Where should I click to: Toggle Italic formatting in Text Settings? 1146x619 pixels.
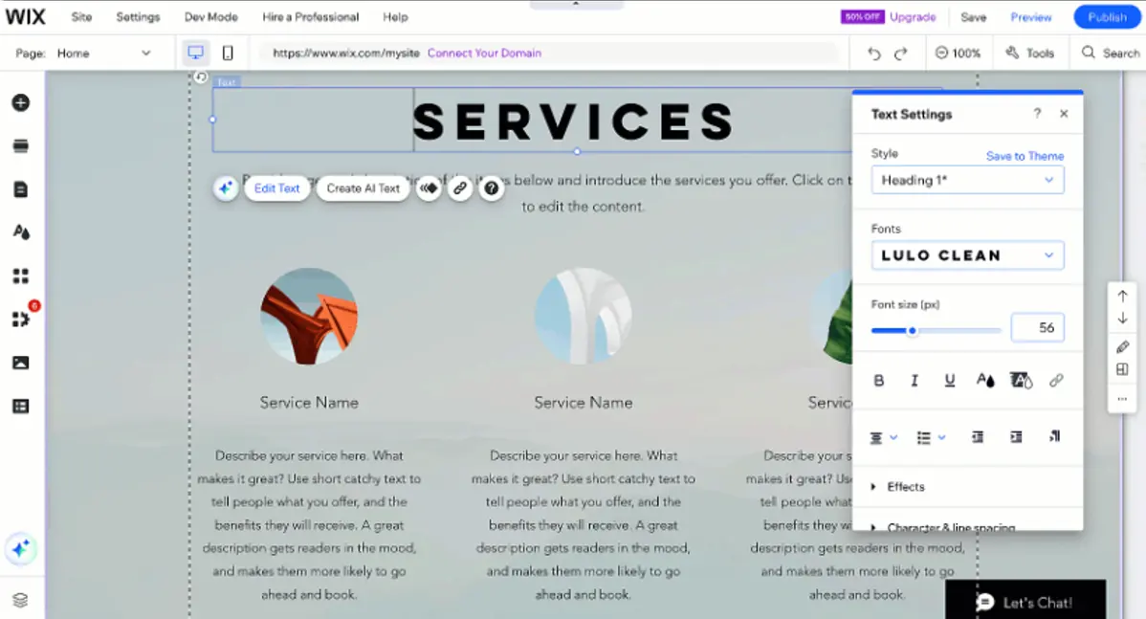[915, 381]
